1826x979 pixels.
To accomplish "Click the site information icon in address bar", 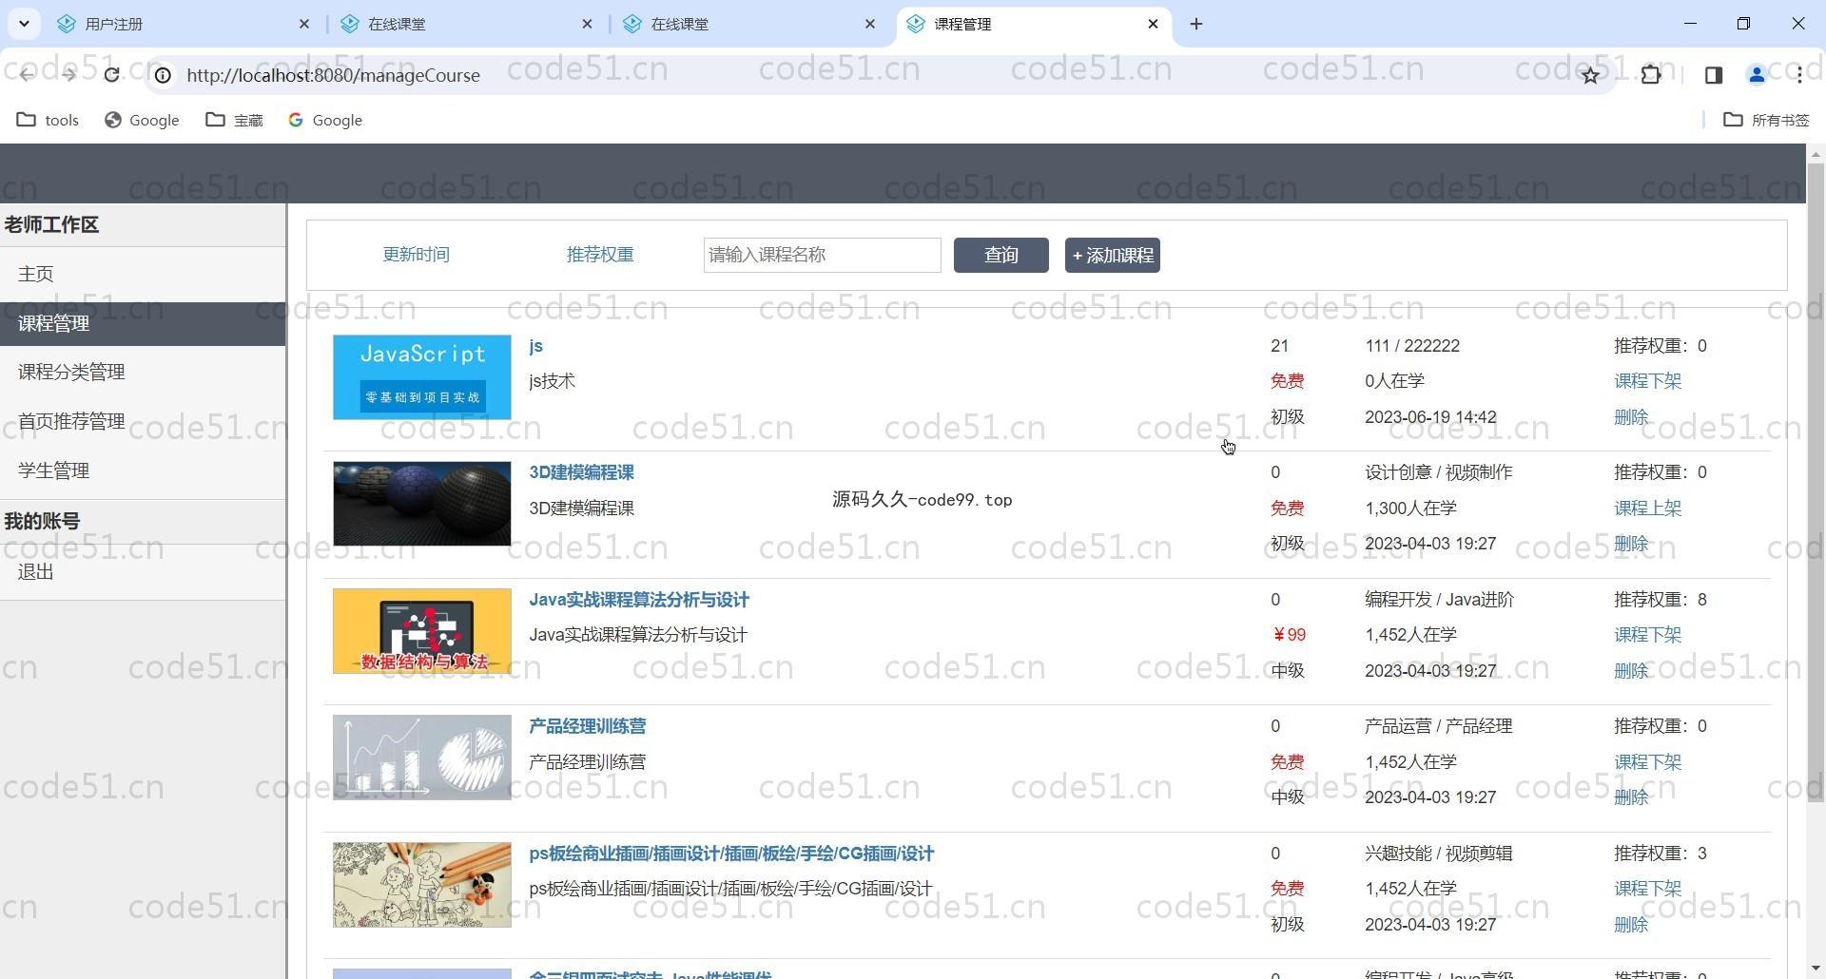I will 164,75.
